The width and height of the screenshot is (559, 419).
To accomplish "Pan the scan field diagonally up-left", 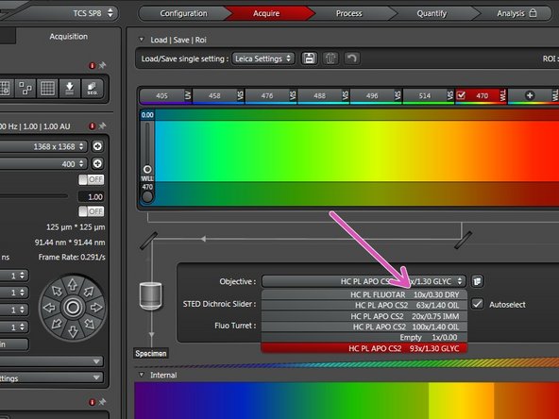I will [x=57, y=291].
